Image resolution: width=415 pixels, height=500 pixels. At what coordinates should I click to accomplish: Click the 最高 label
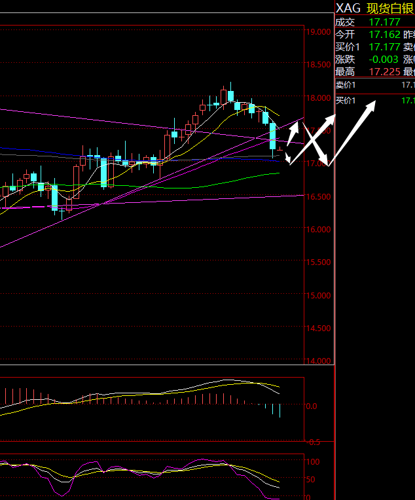(345, 72)
